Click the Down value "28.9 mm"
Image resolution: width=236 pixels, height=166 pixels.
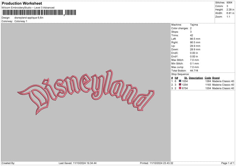(195, 49)
